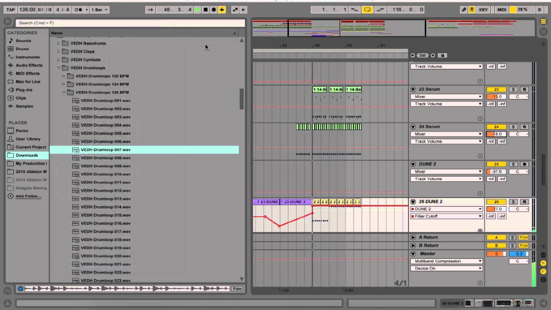Expand VEDH Drumloops 120 BPM folder

point(64,76)
